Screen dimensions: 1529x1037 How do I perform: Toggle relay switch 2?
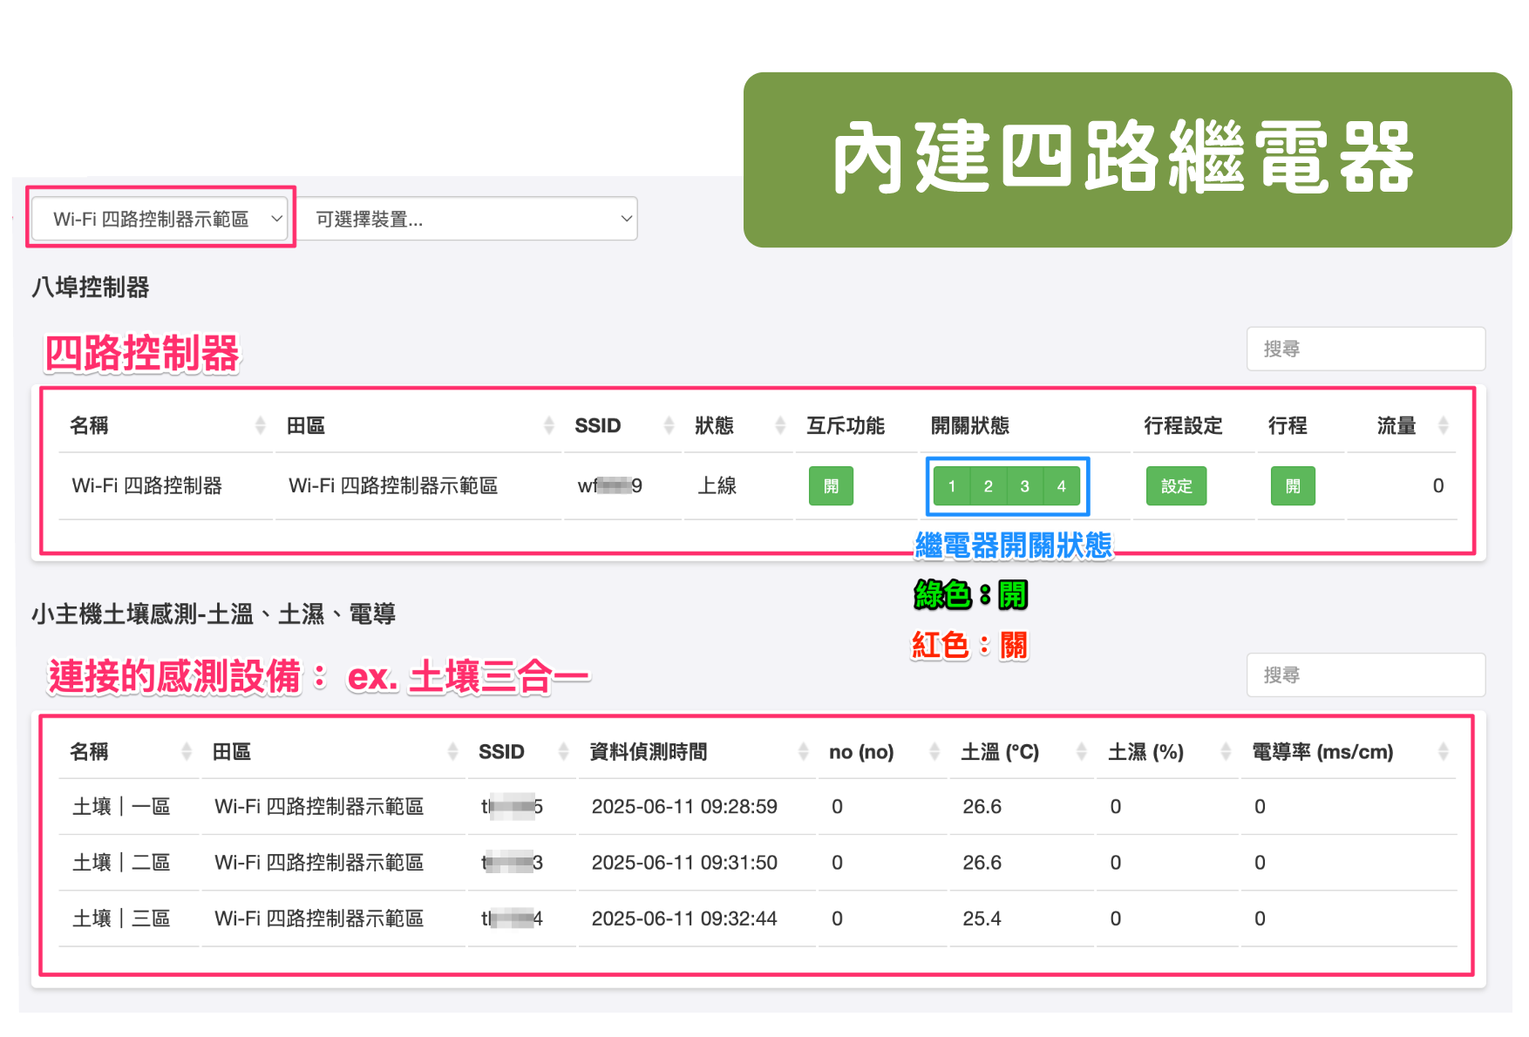pos(989,486)
